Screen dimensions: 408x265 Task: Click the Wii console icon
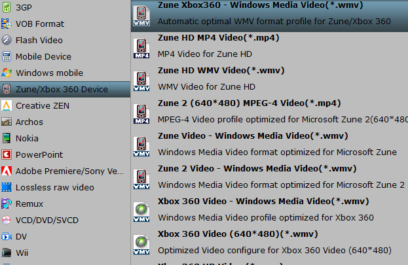click(7, 253)
